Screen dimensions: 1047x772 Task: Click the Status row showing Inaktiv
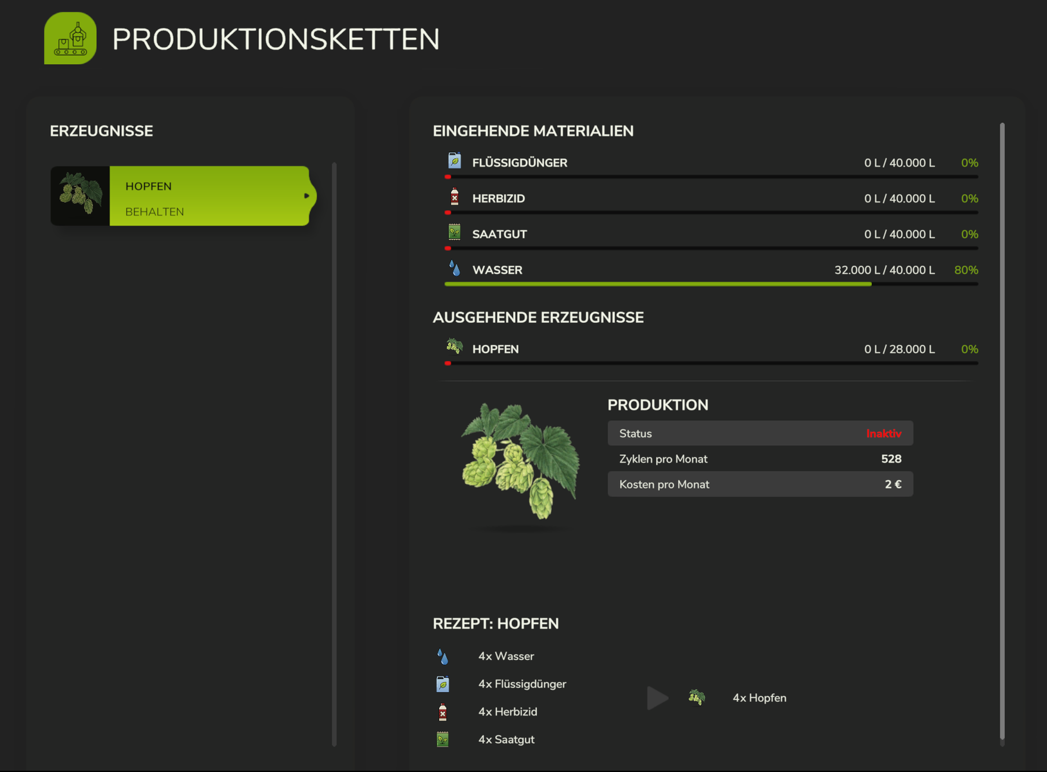(760, 434)
